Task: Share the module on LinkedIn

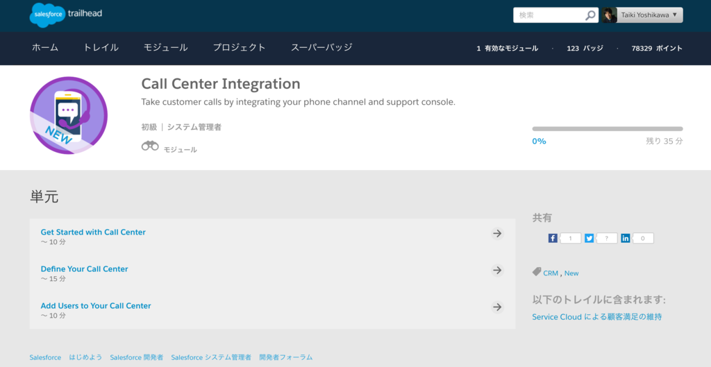Action: point(626,238)
